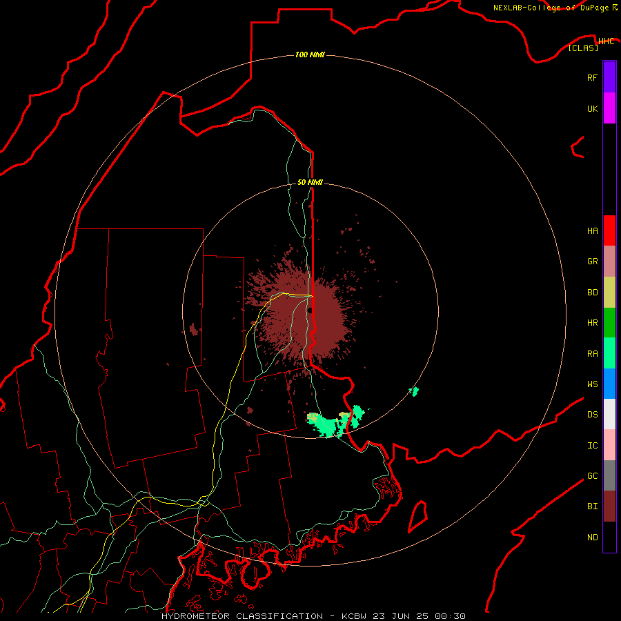Click the small isolated green rain echo
621x621 pixels.
click(x=414, y=392)
